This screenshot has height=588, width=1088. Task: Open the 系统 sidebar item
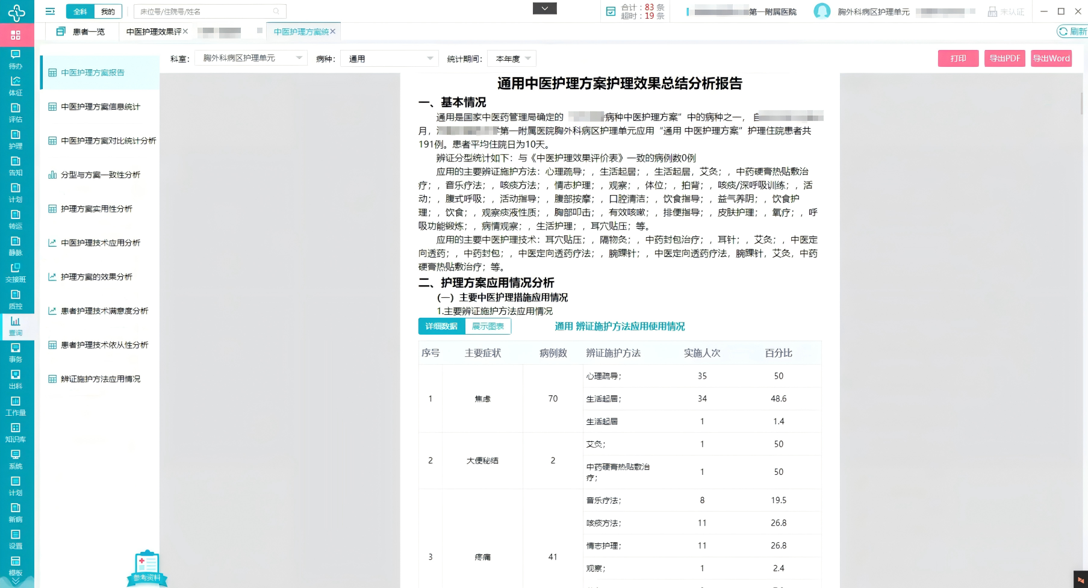[16, 459]
